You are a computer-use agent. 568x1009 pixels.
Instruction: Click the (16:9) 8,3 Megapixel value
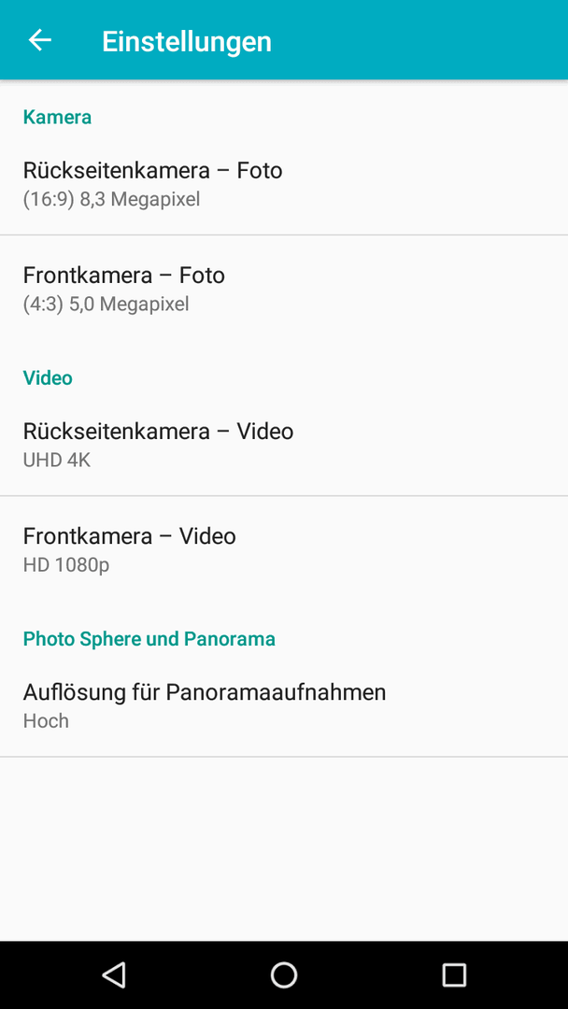click(x=111, y=200)
